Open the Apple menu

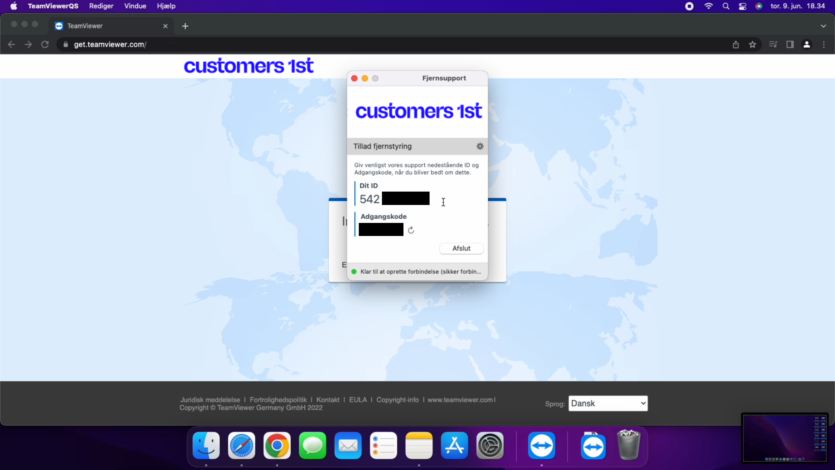pyautogui.click(x=14, y=6)
